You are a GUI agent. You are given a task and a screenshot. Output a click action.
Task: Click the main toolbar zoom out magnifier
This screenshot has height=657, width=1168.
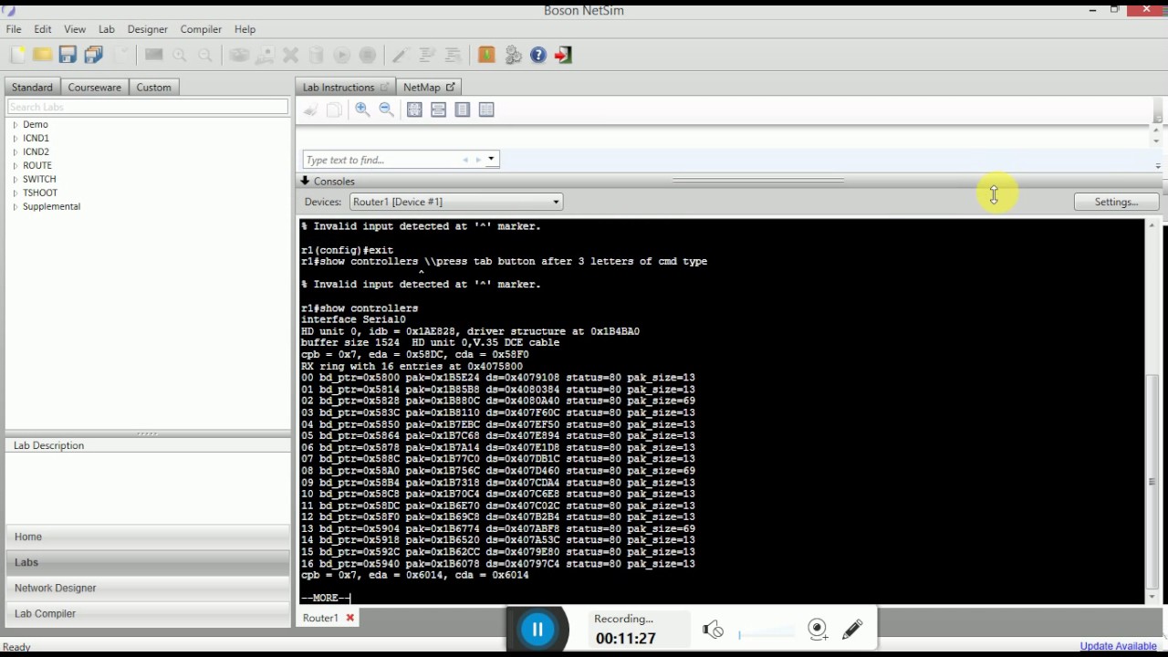pyautogui.click(x=204, y=55)
